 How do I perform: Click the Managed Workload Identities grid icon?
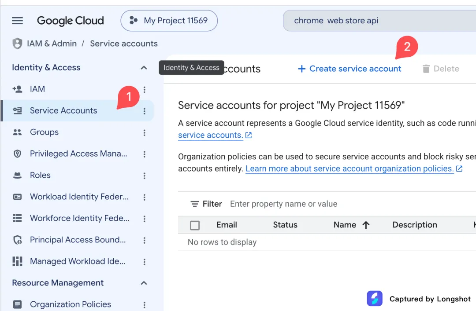17,261
